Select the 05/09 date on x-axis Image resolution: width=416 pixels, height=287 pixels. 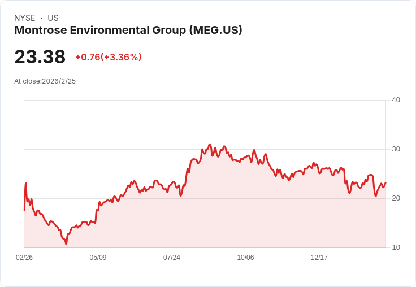click(x=98, y=258)
